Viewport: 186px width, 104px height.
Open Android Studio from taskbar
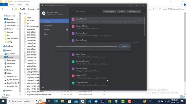click(x=83, y=101)
